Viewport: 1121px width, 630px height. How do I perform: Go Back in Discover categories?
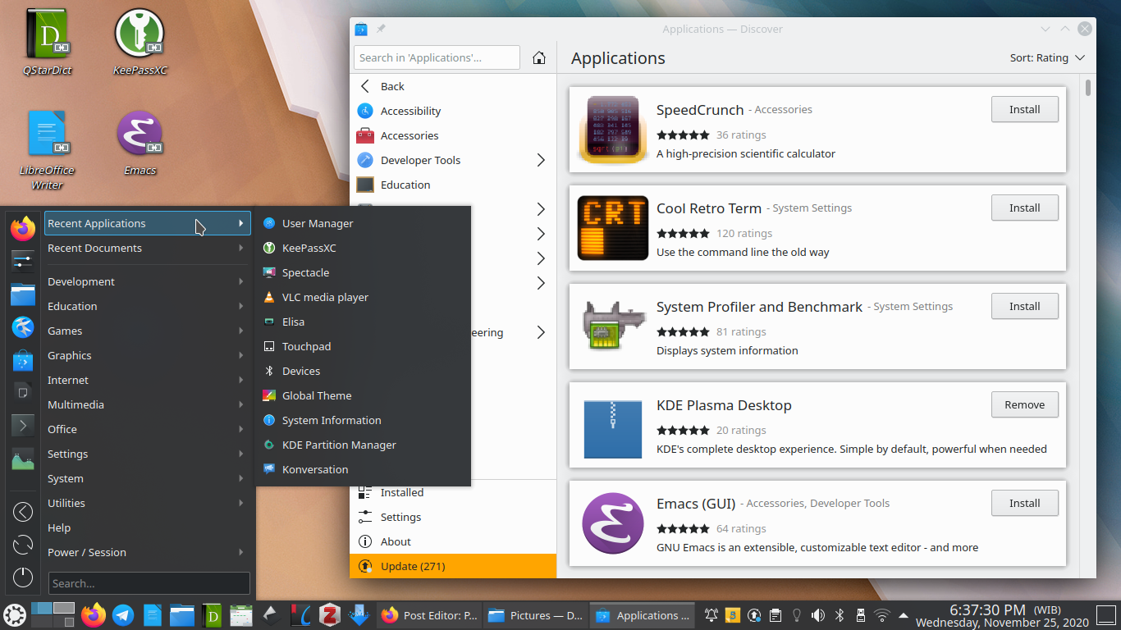point(453,86)
